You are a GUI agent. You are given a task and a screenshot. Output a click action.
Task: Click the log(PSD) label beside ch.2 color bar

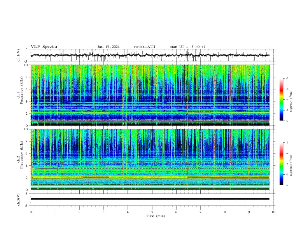[x=291, y=165]
